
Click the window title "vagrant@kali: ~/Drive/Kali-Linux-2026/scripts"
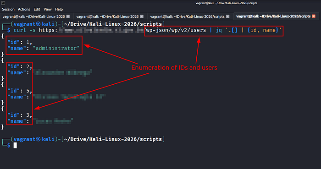pyautogui.click(x=227, y=3)
